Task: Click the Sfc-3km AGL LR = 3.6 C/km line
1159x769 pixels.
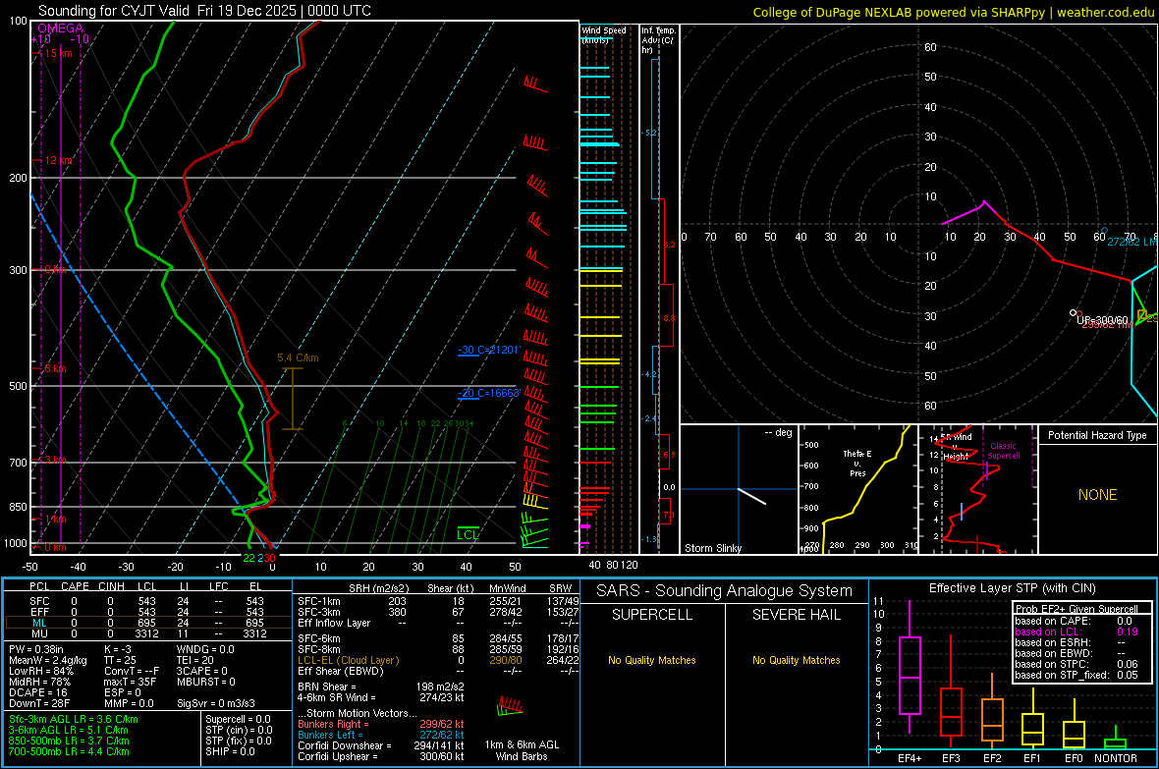Action: coord(74,719)
